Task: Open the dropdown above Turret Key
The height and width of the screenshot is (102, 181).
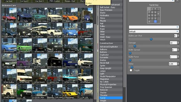Action: (152, 1)
